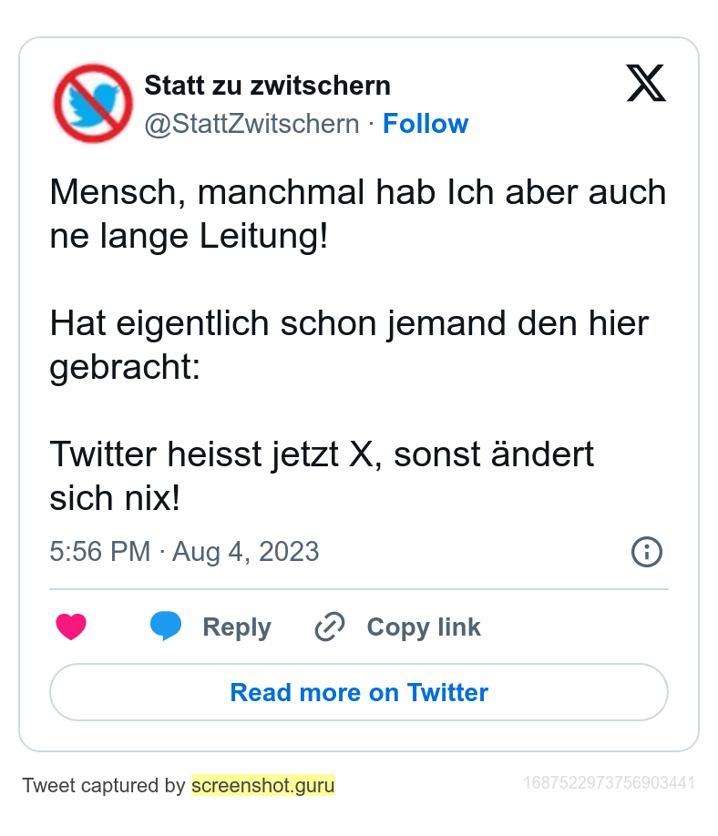Click the "Hat eigentlich schon jemand" paragraph

click(x=349, y=345)
